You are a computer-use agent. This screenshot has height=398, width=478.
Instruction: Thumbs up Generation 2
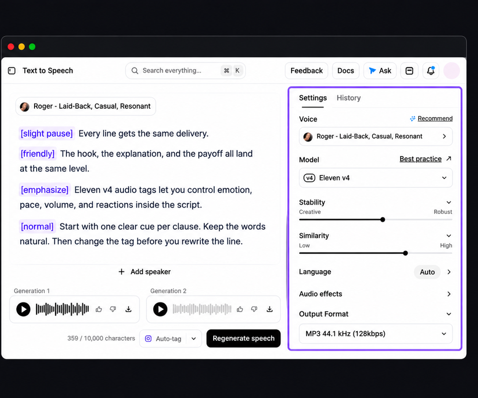click(x=240, y=310)
